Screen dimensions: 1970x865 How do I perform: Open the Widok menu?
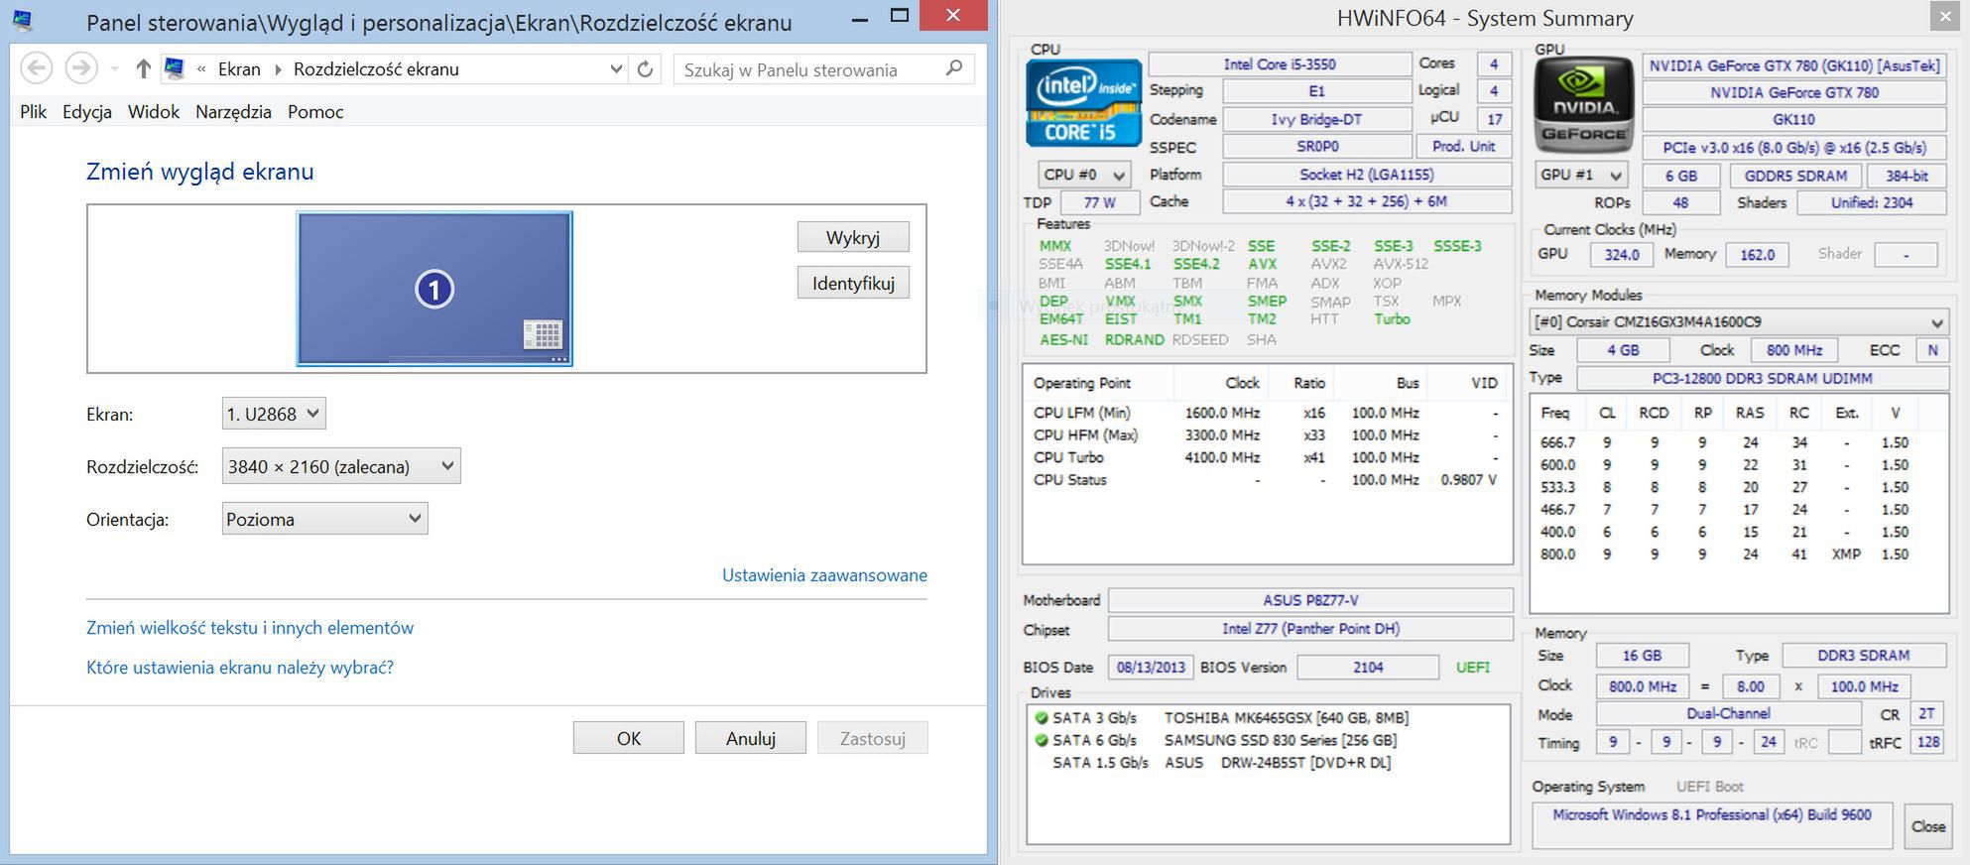tap(154, 112)
